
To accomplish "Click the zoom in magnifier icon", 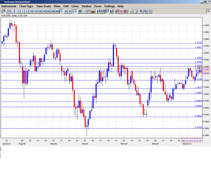I will click(141, 12).
